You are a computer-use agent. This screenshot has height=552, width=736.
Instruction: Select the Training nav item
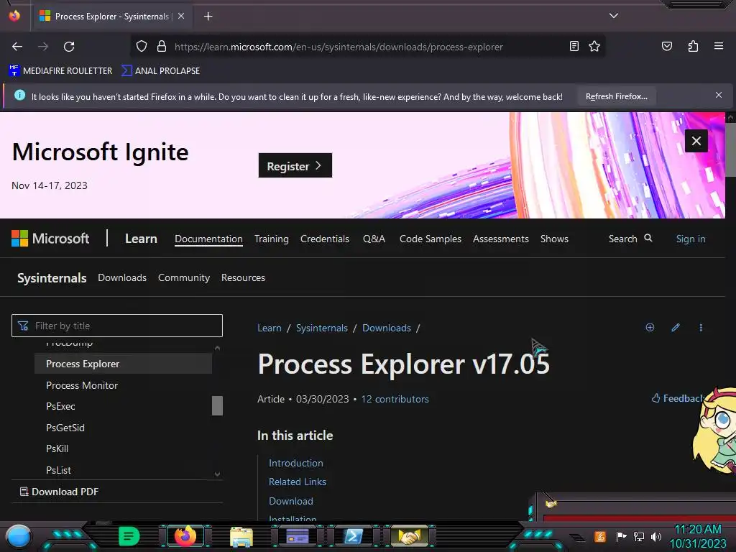click(271, 239)
